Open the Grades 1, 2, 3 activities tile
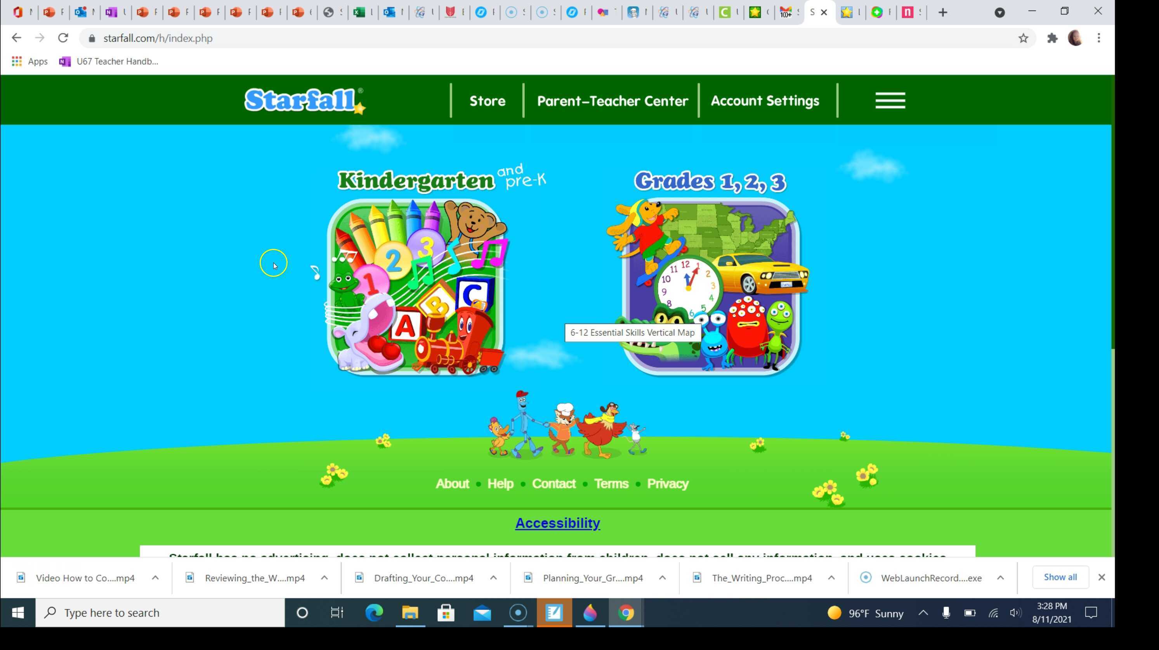The image size is (1159, 650). pos(710,287)
